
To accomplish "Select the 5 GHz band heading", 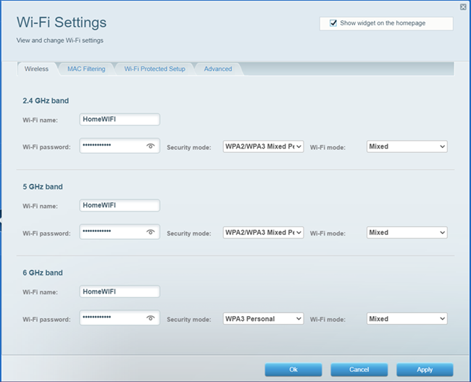I will tap(43, 186).
